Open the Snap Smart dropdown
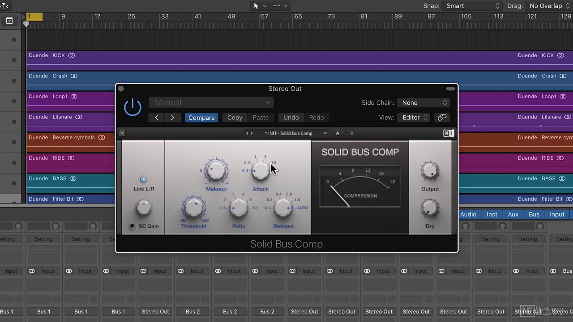The height and width of the screenshot is (322, 573). pyautogui.click(x=472, y=6)
